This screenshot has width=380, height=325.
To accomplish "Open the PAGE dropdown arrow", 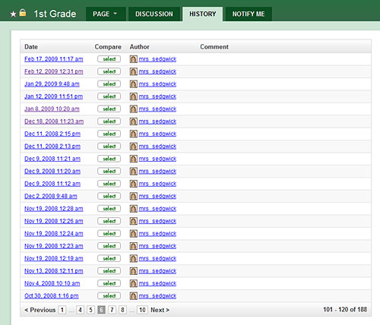I will pyautogui.click(x=116, y=14).
